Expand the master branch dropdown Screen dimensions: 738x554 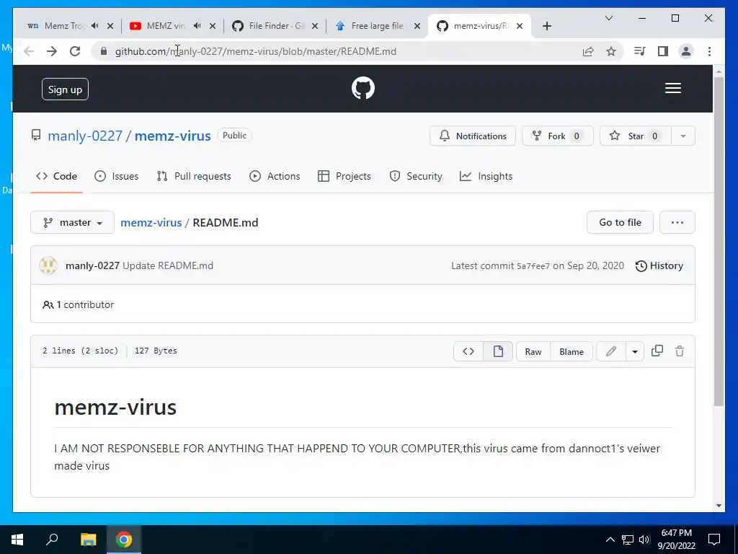click(x=73, y=222)
